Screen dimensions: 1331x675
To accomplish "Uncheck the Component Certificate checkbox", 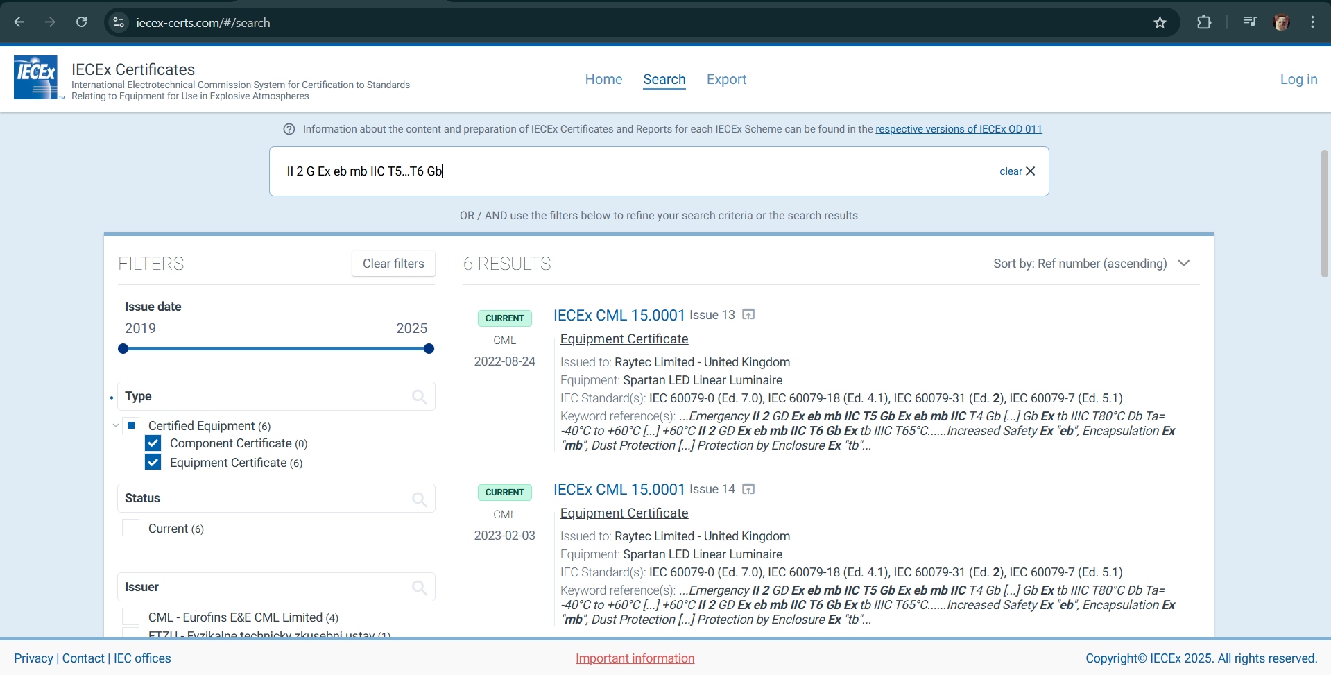I will tap(153, 443).
